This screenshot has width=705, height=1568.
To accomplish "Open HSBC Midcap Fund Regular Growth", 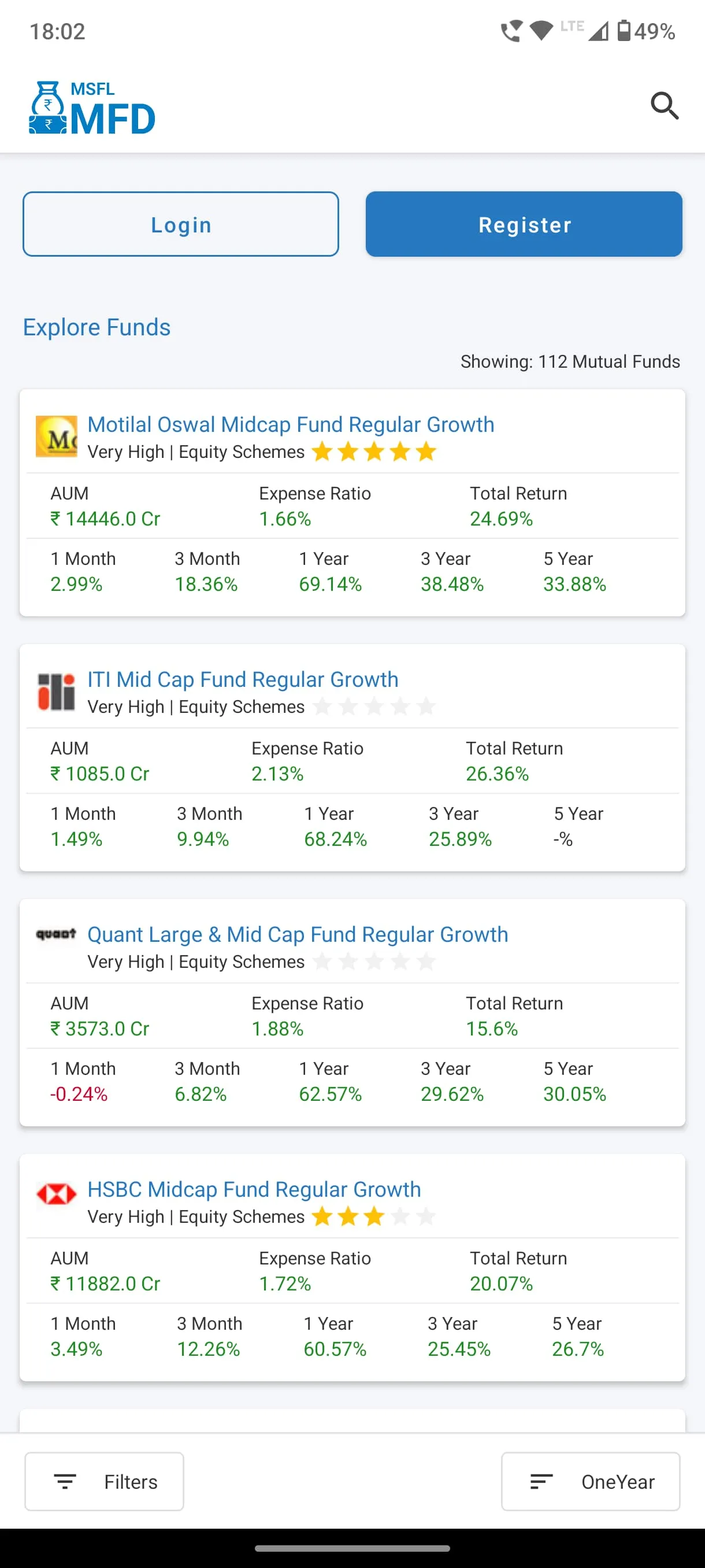I will (254, 1189).
